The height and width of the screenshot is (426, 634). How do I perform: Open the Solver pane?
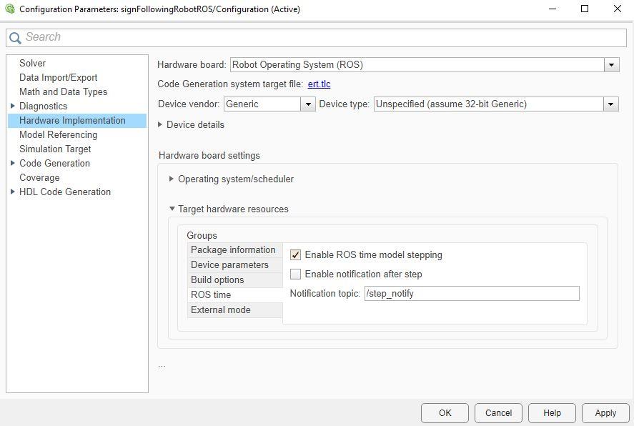(32, 64)
